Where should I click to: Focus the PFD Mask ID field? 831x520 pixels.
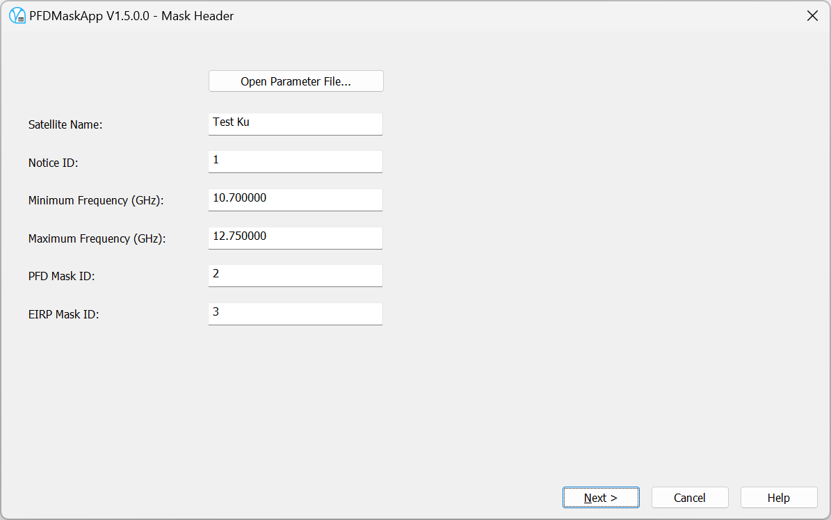point(295,275)
